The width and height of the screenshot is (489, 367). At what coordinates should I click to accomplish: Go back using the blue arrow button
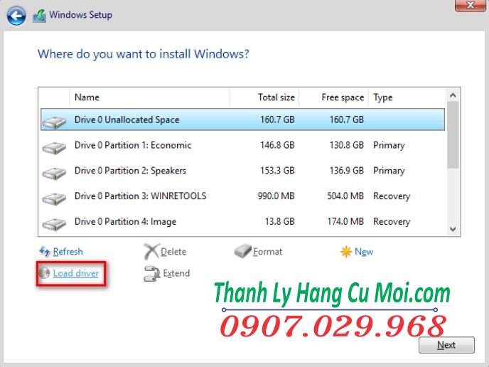point(16,16)
